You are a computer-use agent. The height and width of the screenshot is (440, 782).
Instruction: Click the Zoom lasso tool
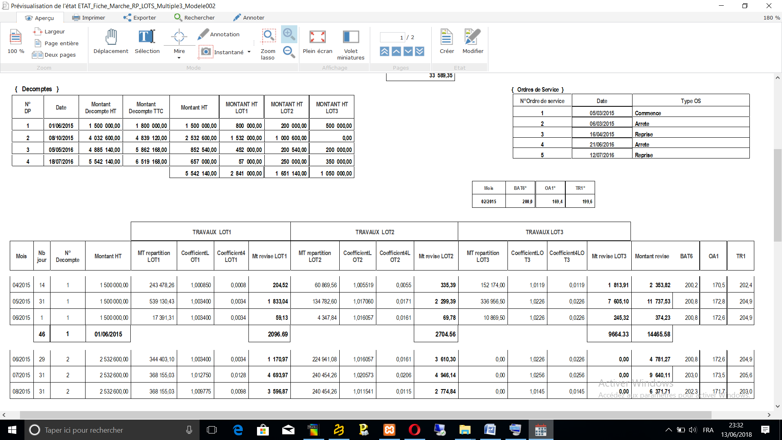click(x=268, y=44)
